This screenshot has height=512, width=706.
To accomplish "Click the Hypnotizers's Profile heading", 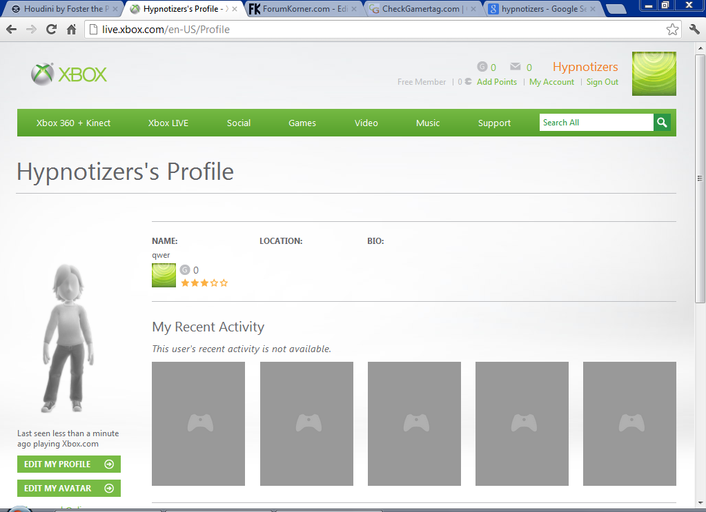I will point(125,172).
